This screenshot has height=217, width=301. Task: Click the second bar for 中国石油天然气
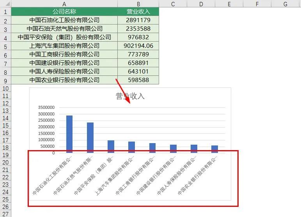point(90,138)
